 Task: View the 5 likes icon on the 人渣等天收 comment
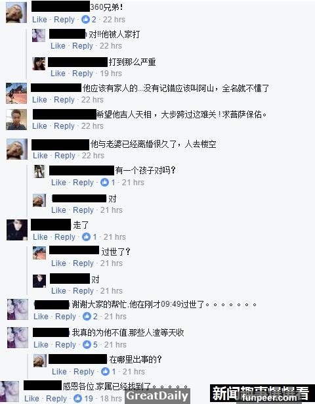click(x=87, y=344)
